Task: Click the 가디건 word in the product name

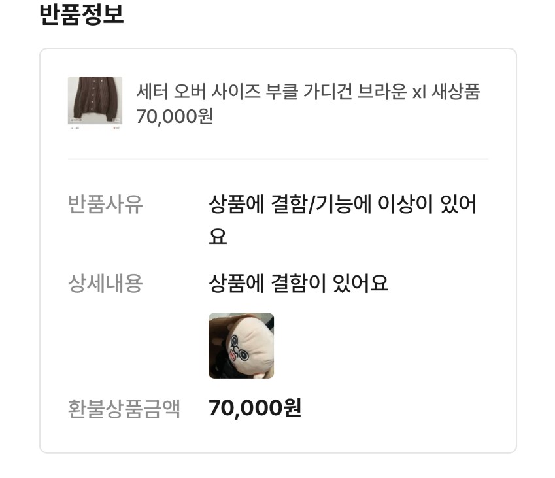Action: (328, 92)
